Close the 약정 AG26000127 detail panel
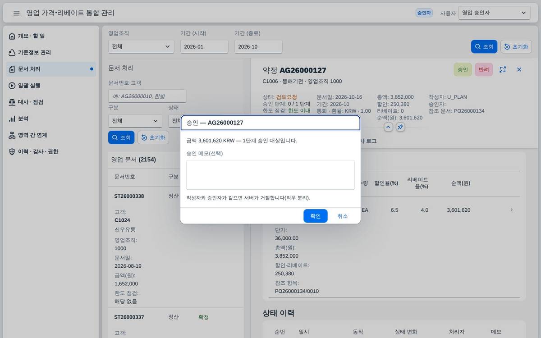 coord(519,69)
